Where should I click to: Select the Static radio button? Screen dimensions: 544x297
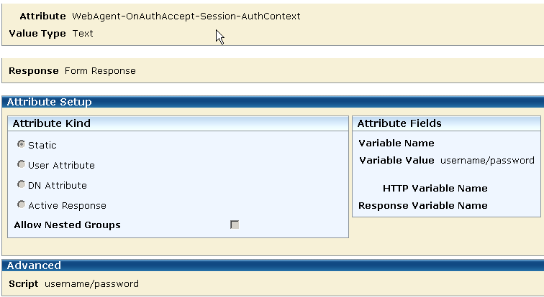[x=22, y=144]
